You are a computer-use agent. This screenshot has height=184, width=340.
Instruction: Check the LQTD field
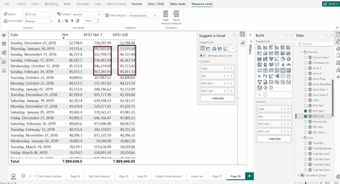305,100
